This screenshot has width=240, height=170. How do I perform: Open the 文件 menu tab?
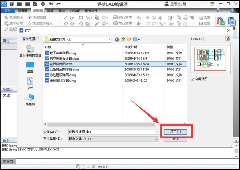(x=8, y=10)
